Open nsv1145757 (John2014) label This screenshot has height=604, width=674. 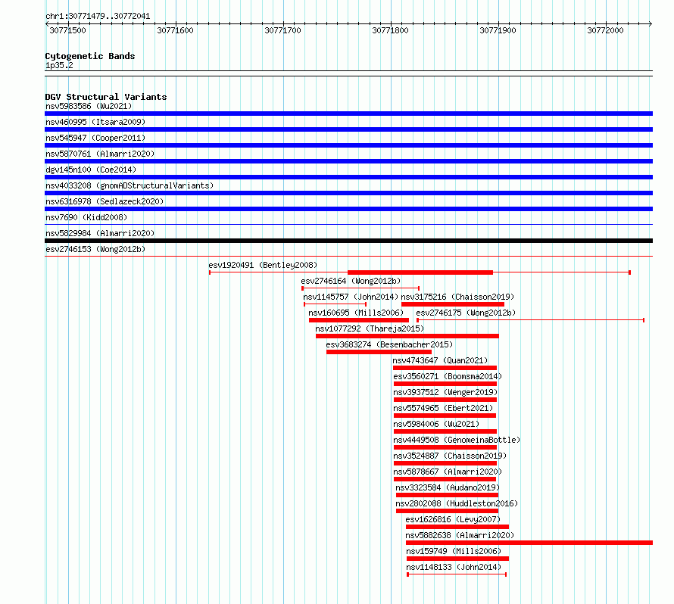click(x=351, y=297)
